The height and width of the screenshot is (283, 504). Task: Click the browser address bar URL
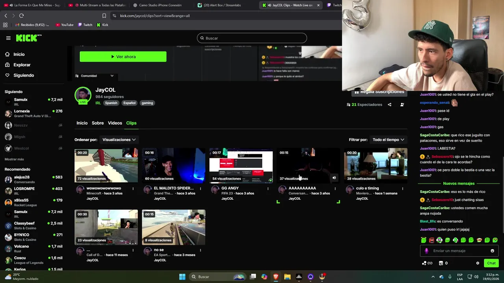pyautogui.click(x=155, y=16)
